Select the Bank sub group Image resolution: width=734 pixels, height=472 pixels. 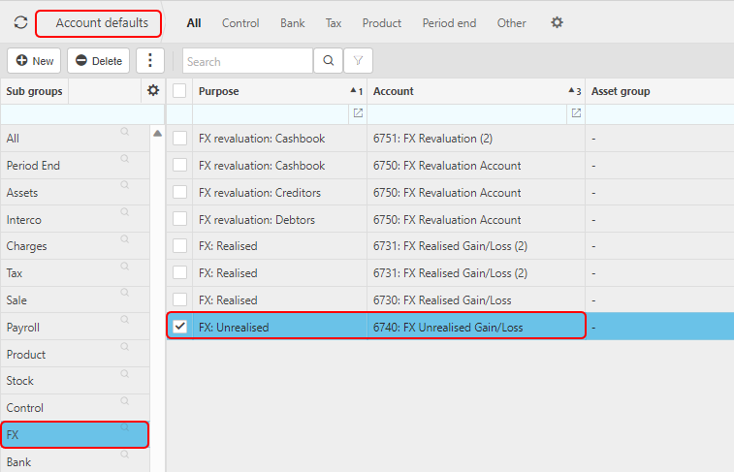75,462
